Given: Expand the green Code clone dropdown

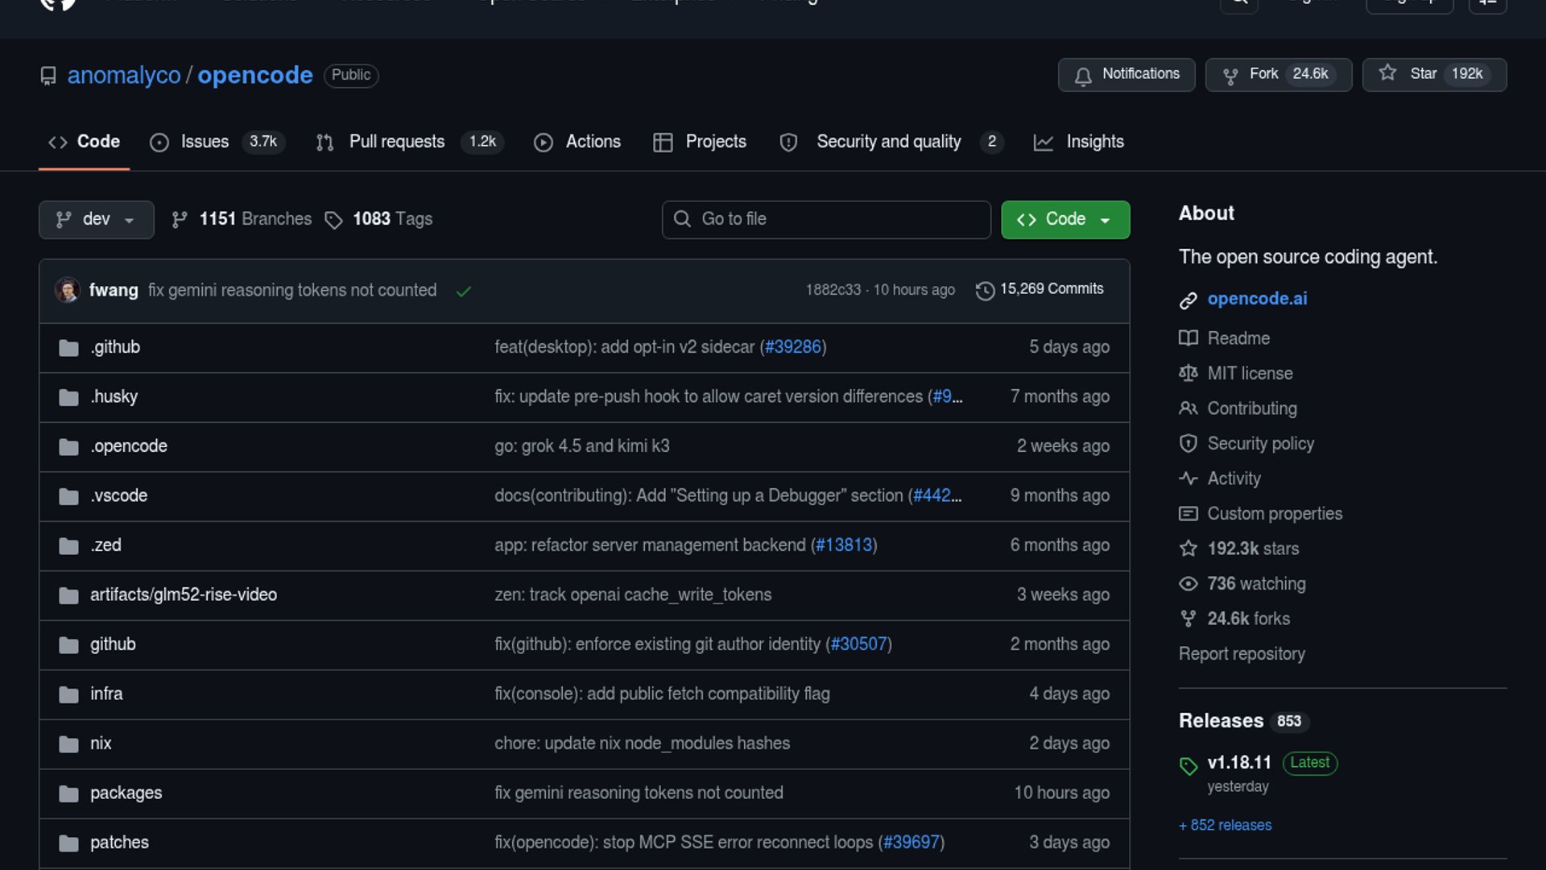Looking at the screenshot, I should click(1064, 219).
